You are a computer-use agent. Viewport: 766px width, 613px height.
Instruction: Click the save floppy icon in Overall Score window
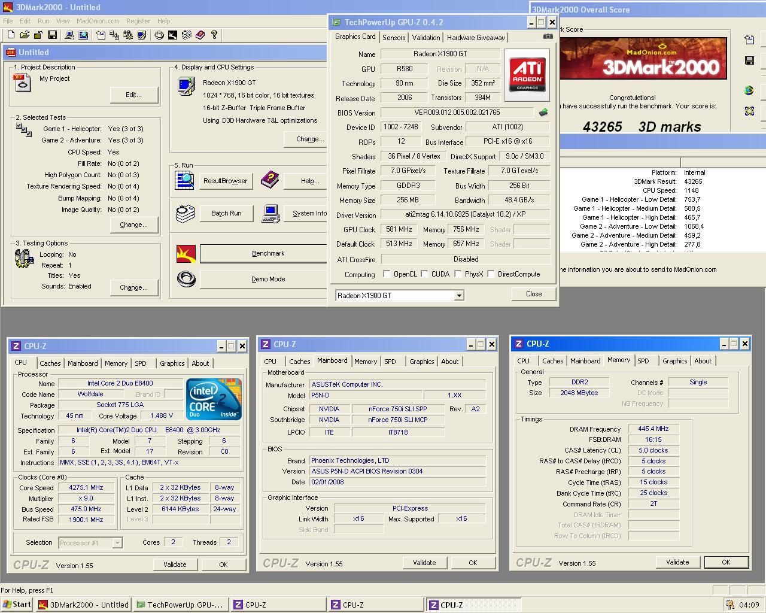click(x=749, y=60)
